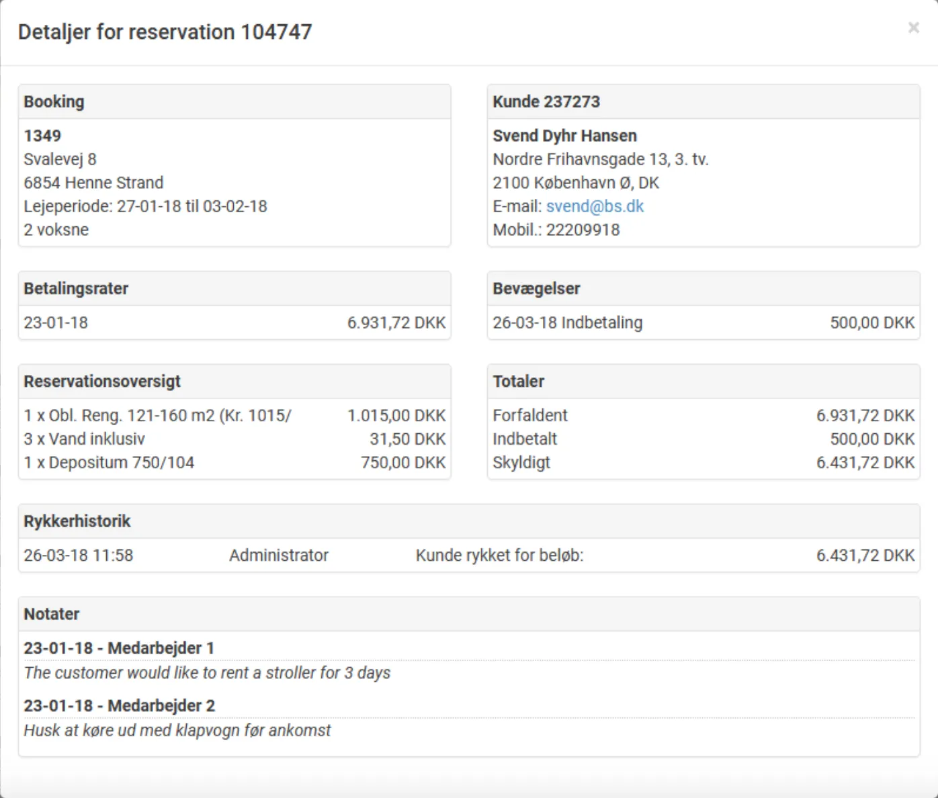Click the Administrator entry in Rykkerhistorik
This screenshot has width=938, height=798.
tap(279, 555)
